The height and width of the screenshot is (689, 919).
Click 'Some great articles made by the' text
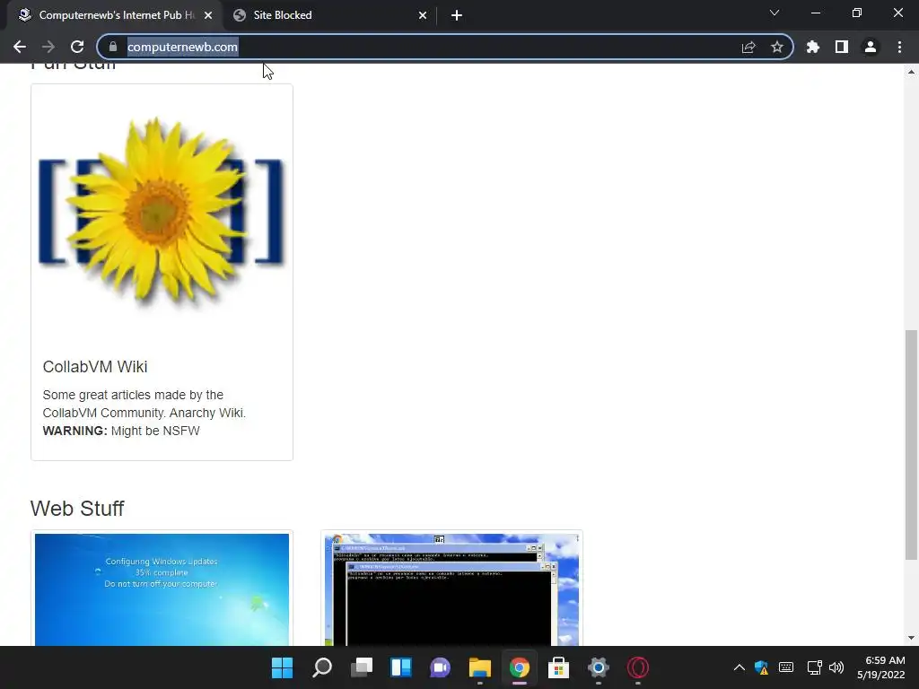coord(133,395)
